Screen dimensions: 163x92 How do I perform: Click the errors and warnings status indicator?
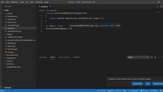[x=2, y=90]
